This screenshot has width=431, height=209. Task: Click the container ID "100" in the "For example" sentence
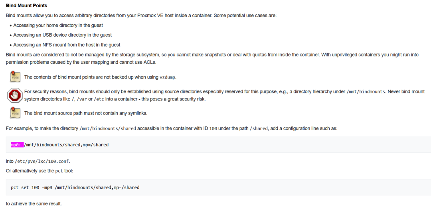214,129
